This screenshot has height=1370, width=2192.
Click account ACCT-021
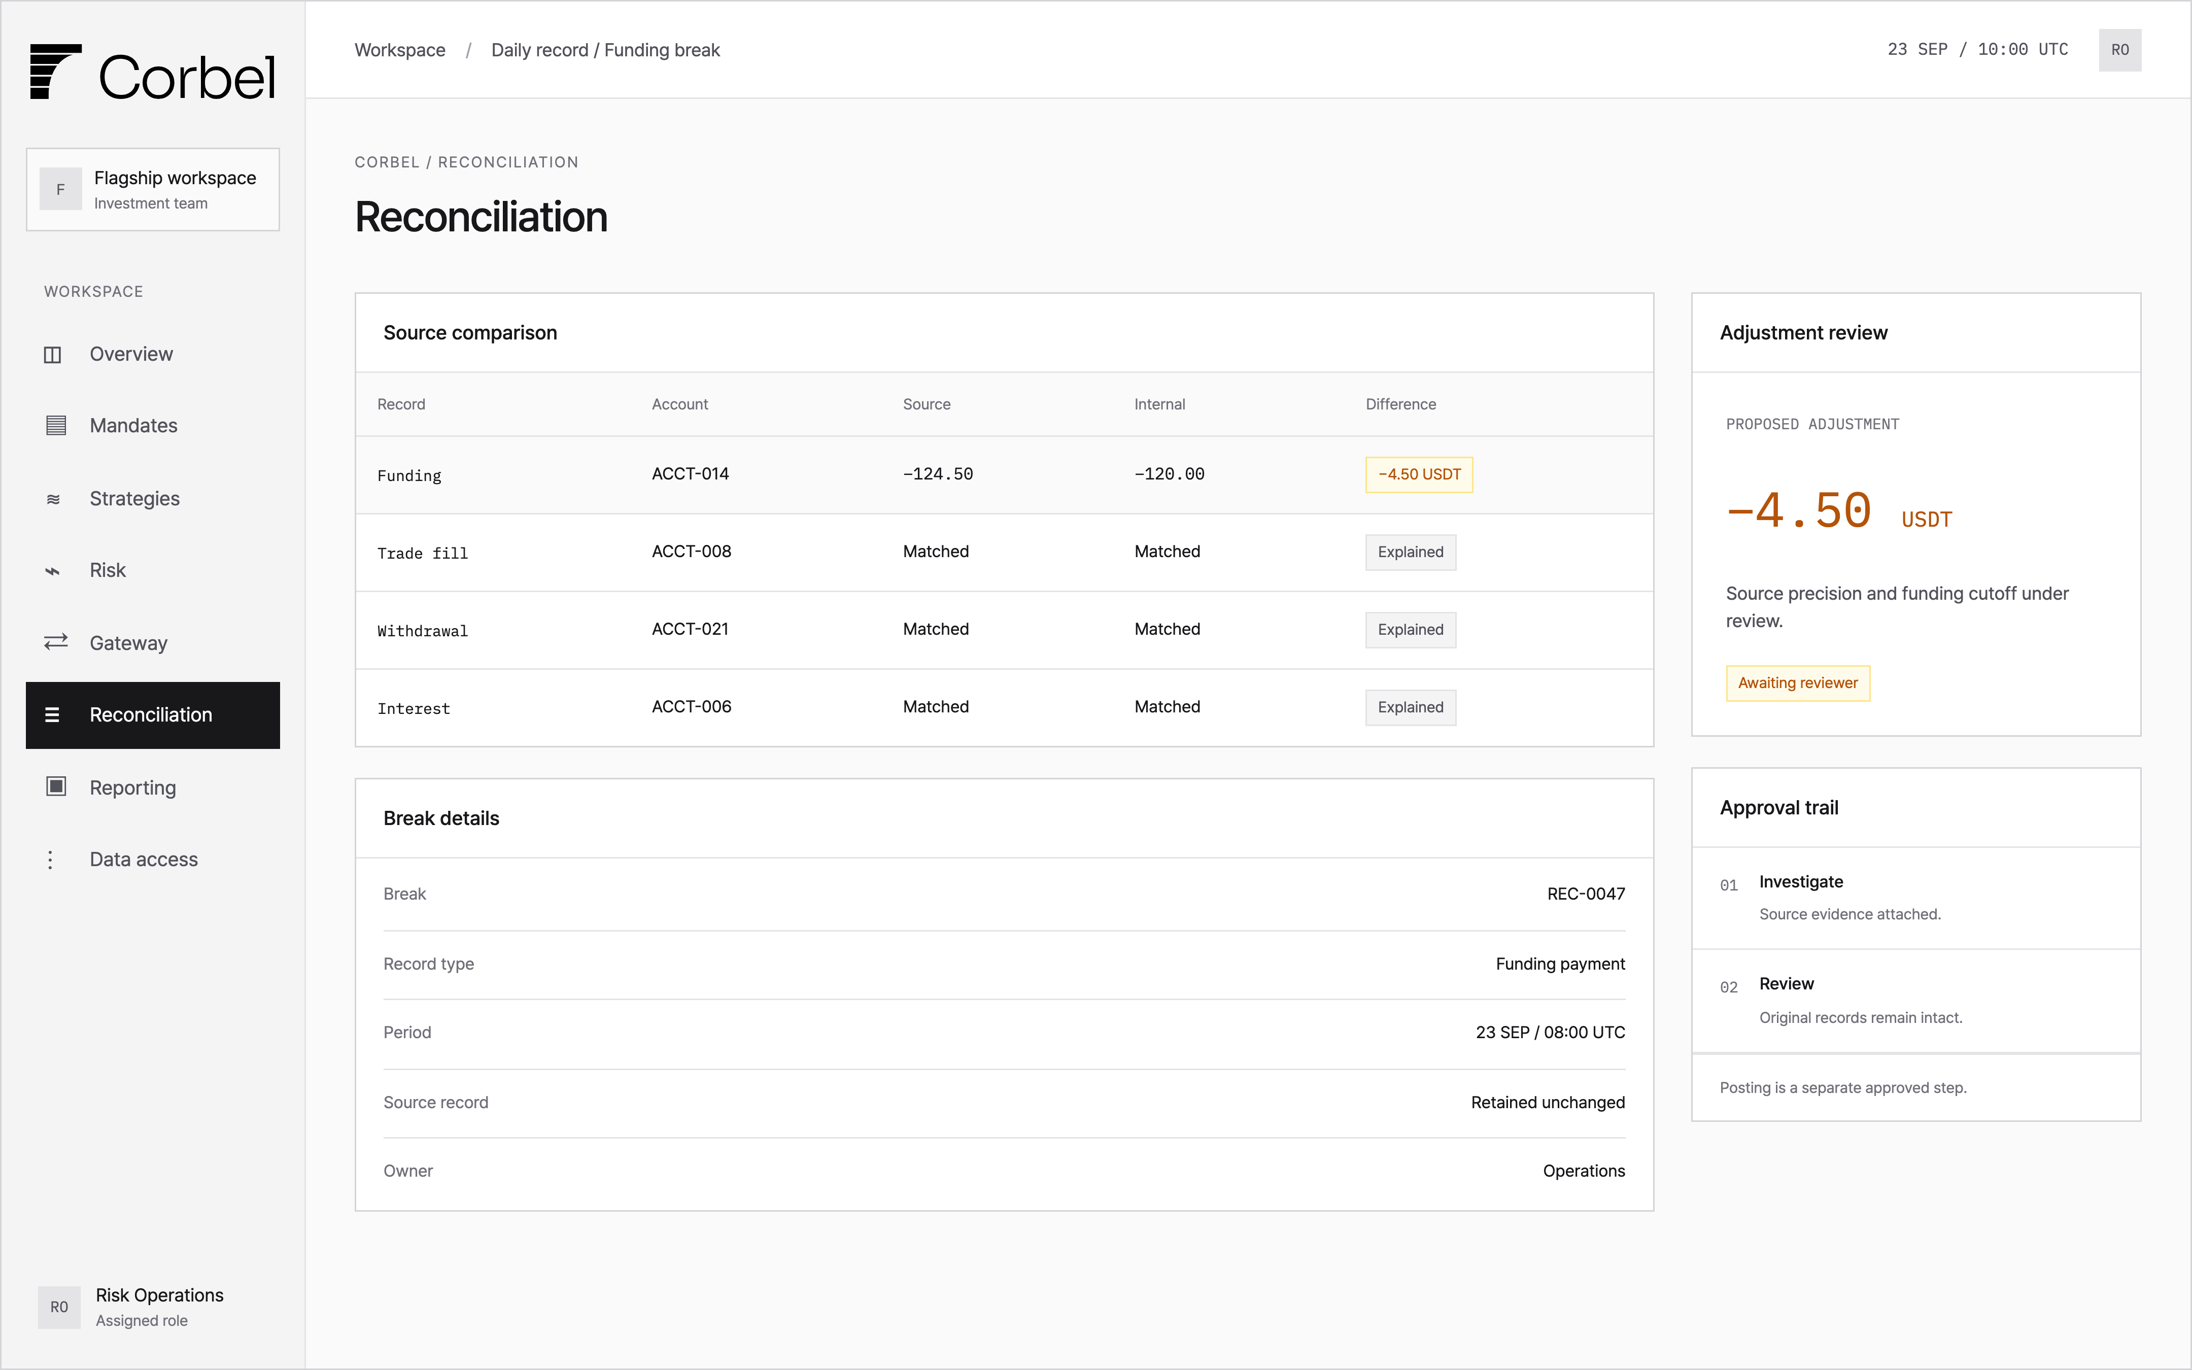(690, 629)
